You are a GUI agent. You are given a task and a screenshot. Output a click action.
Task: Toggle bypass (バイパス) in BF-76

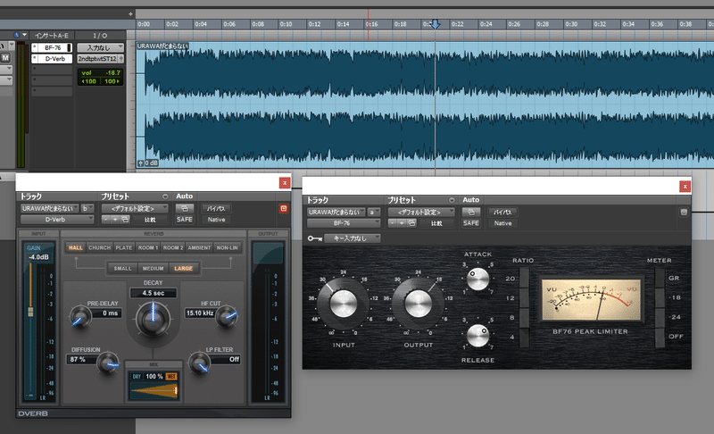[502, 213]
